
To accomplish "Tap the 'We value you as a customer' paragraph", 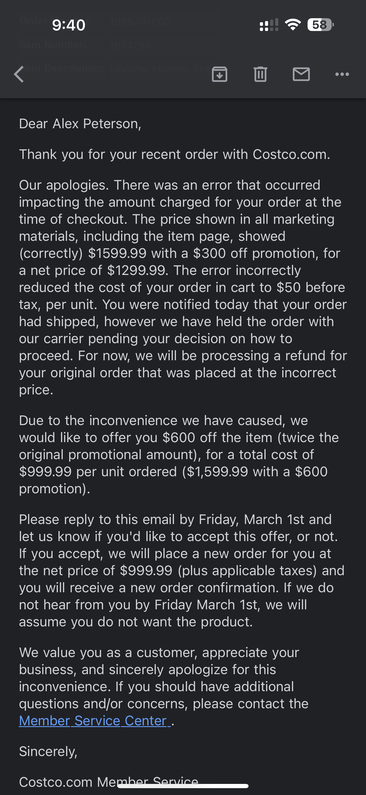I will tap(164, 686).
